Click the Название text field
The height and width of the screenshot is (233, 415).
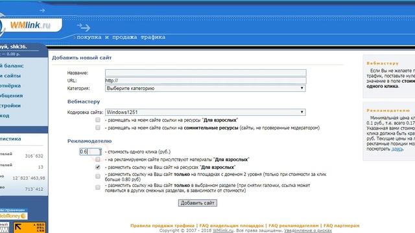(206, 73)
